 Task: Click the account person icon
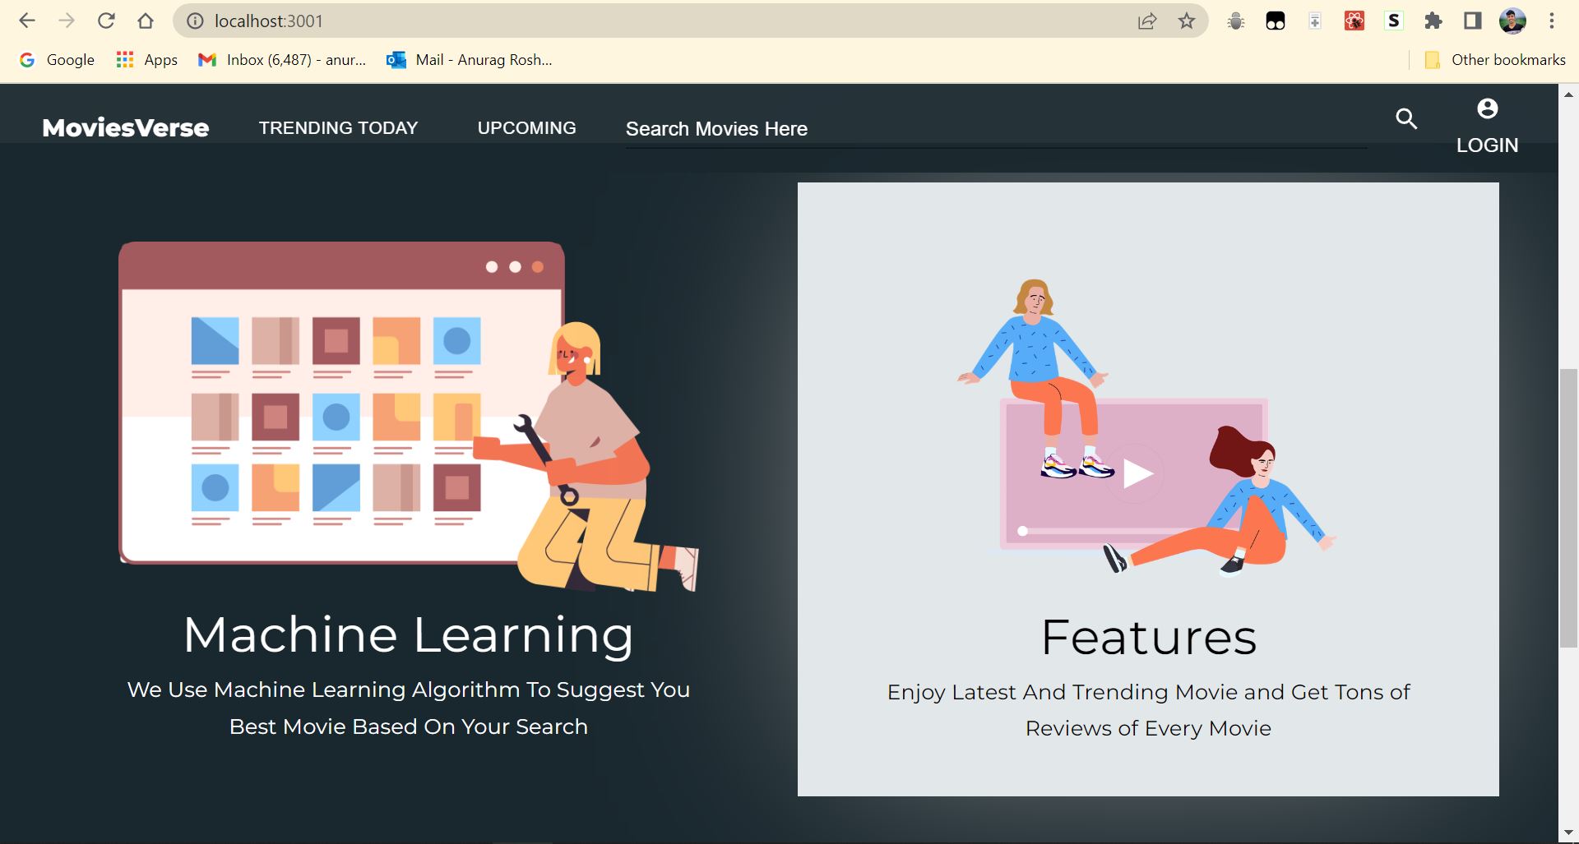click(x=1487, y=108)
